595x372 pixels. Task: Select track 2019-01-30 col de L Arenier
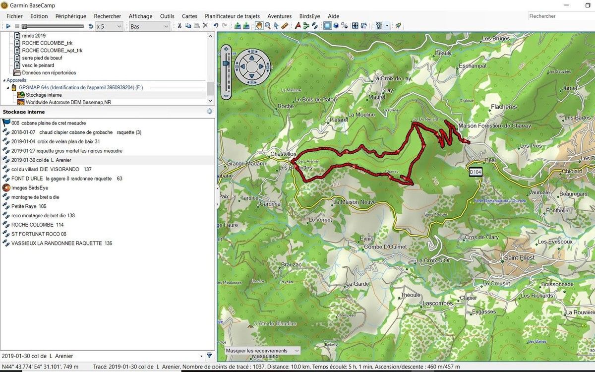[x=41, y=160]
